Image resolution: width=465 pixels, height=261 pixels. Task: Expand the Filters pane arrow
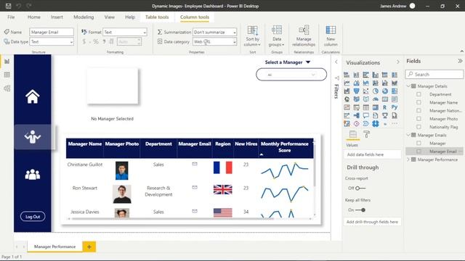pyautogui.click(x=336, y=62)
